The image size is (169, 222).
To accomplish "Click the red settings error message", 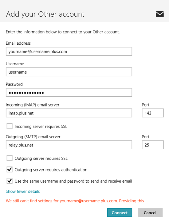I will point(75,201).
